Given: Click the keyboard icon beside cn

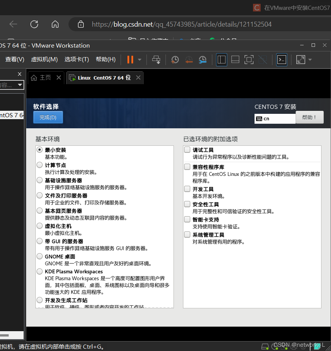Looking at the screenshot, I should tap(259, 119).
